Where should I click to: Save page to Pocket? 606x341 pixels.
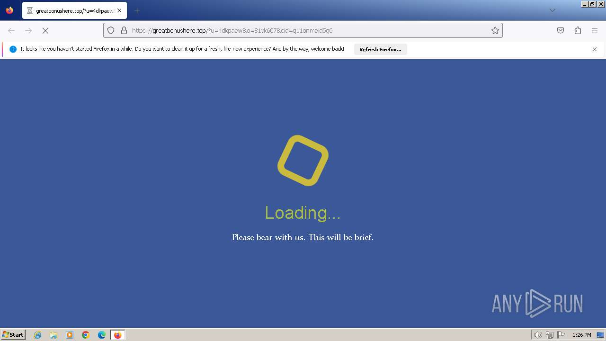point(561,30)
